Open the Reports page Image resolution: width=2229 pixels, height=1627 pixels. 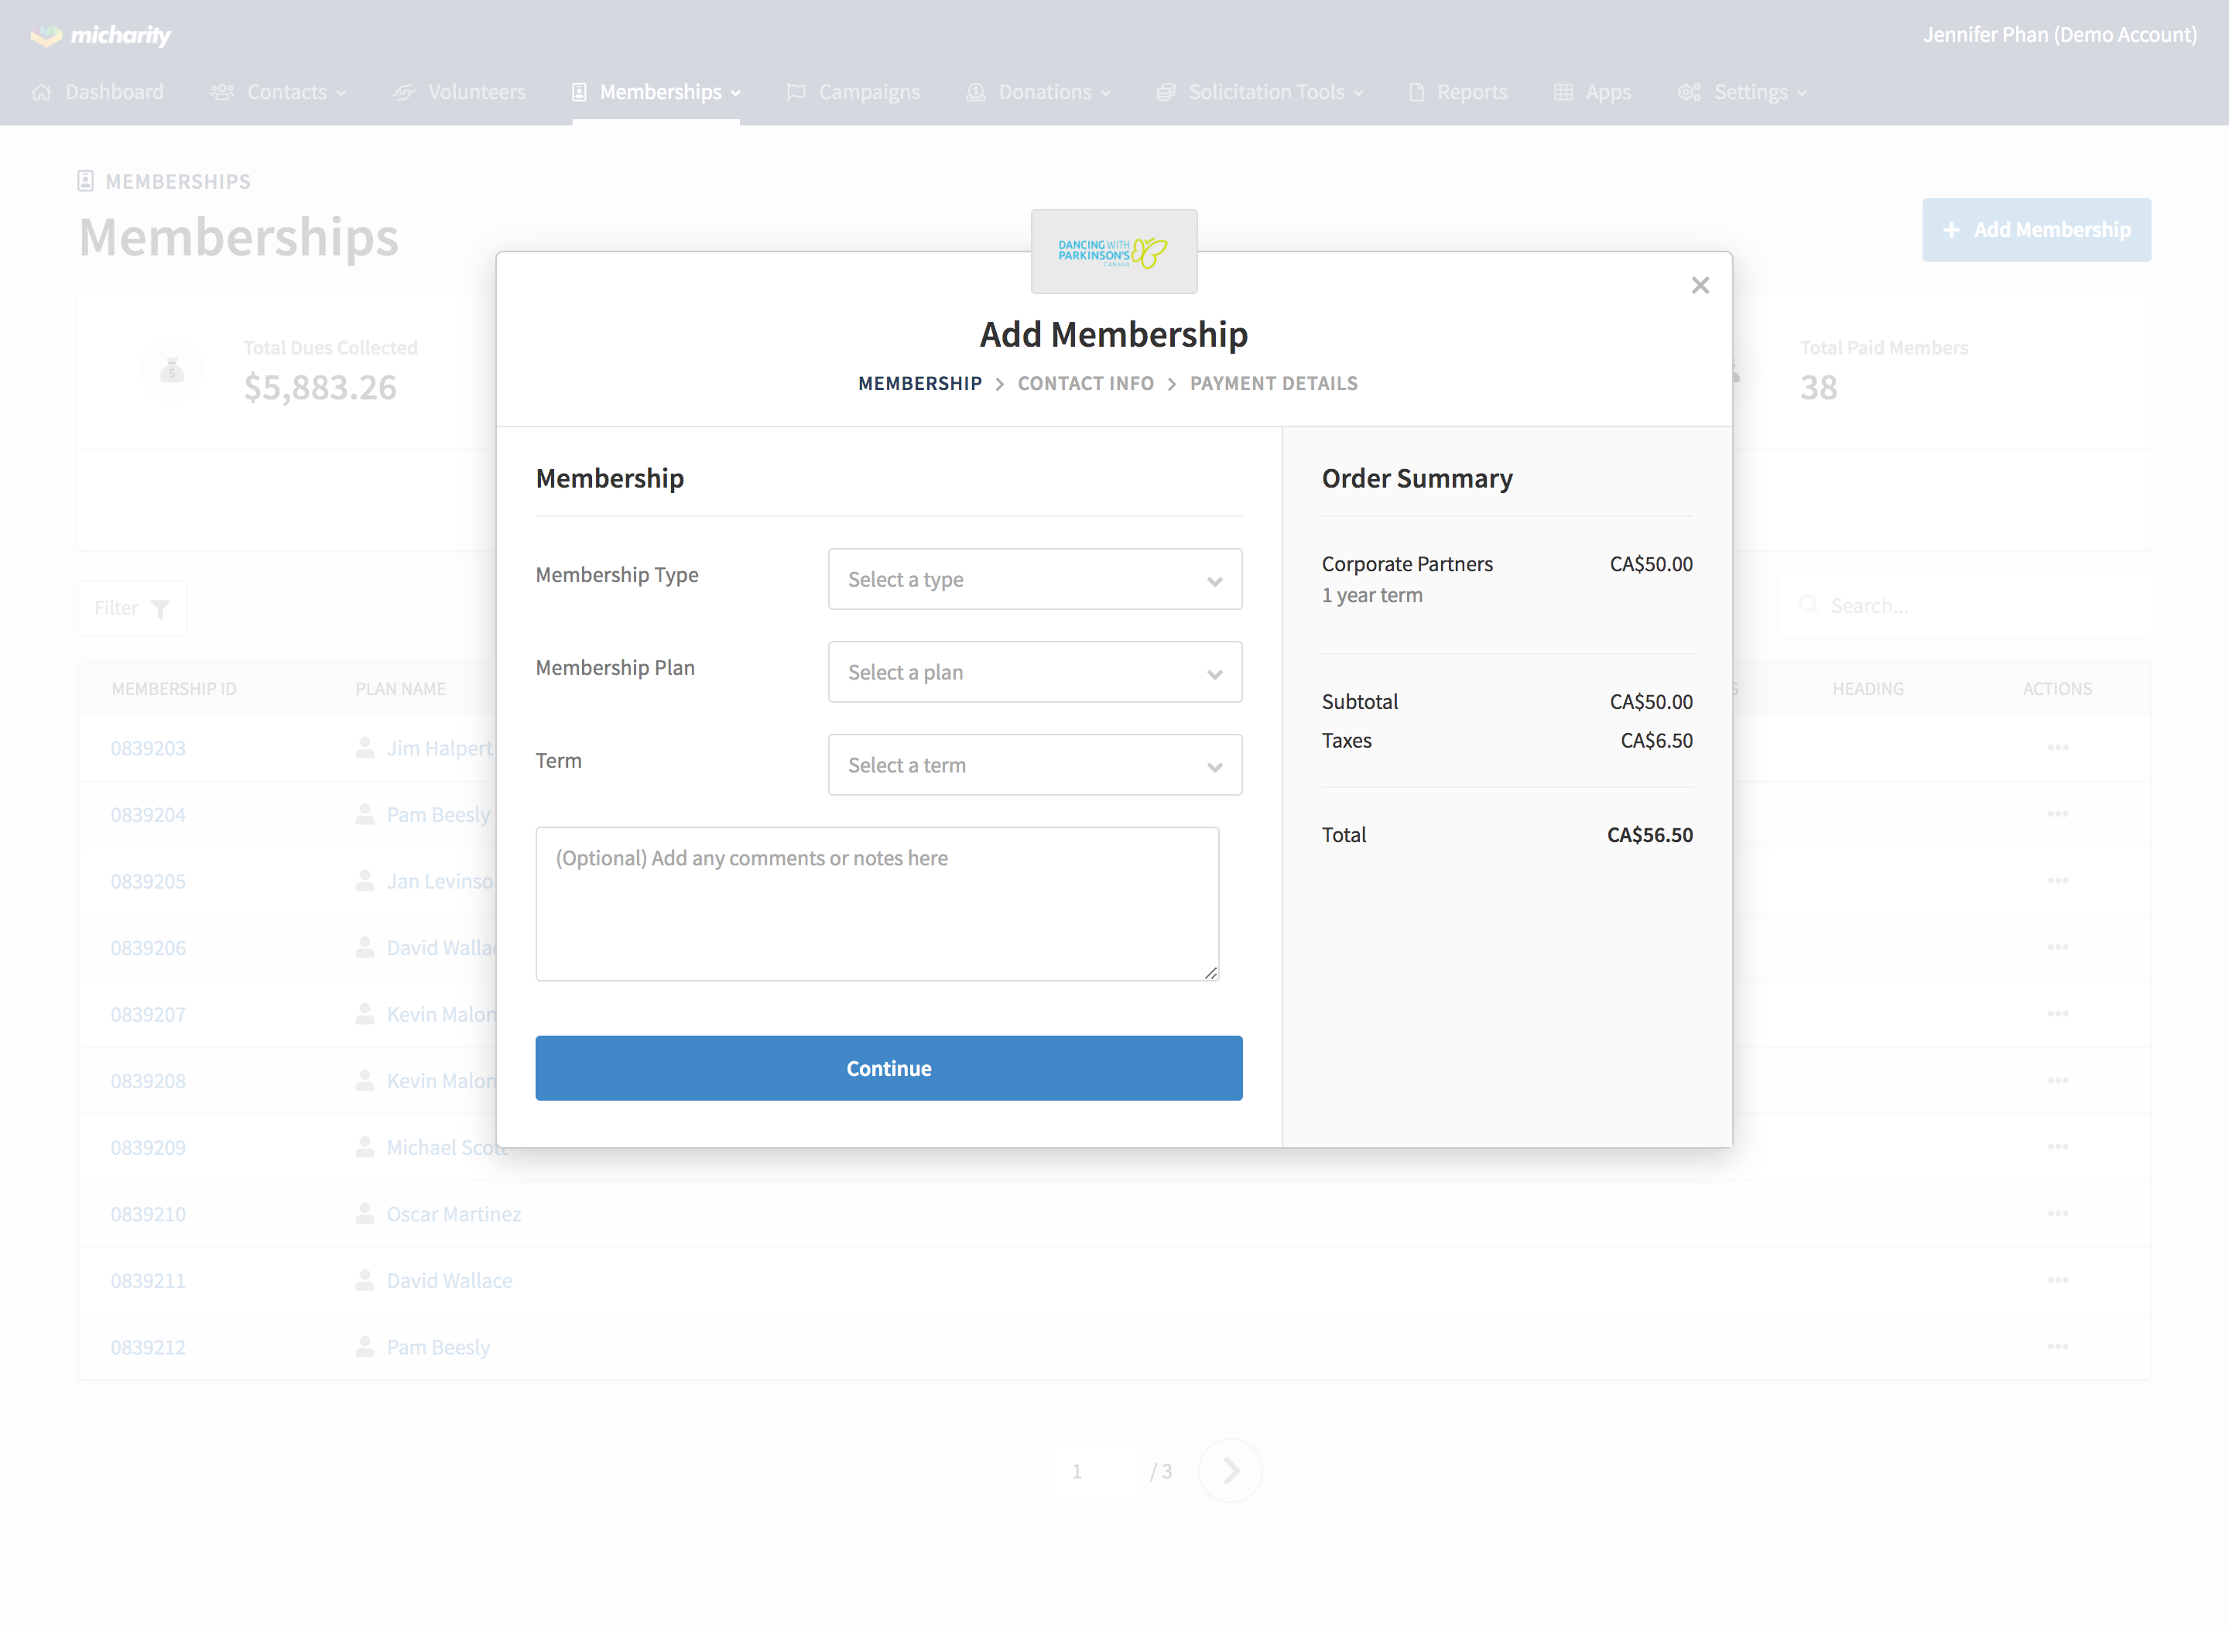click(x=1458, y=93)
